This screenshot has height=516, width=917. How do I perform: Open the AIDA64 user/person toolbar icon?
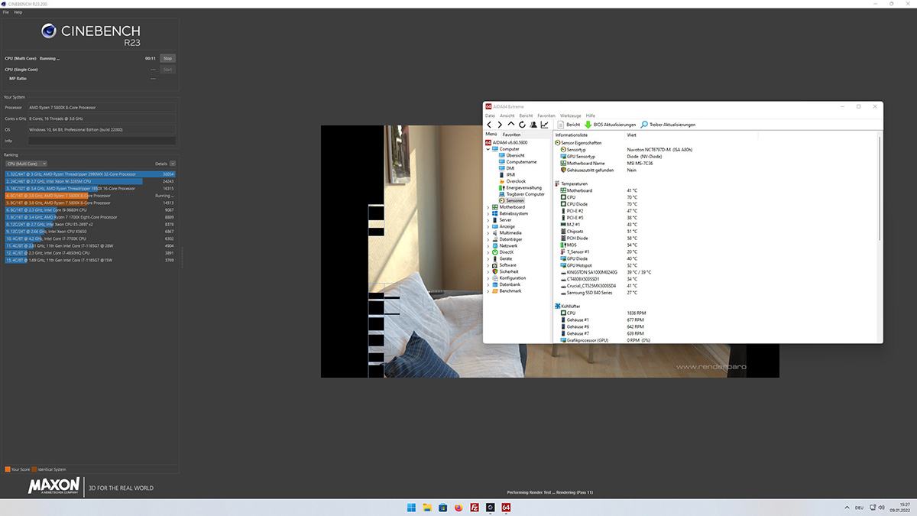tap(533, 125)
